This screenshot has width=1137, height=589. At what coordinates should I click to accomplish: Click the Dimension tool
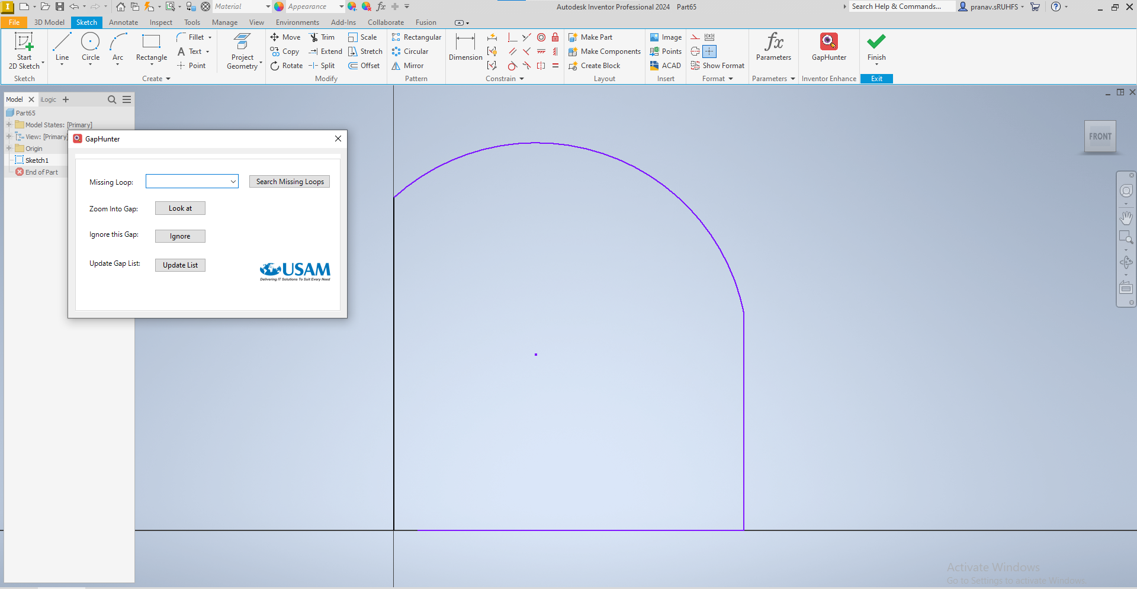point(465,47)
